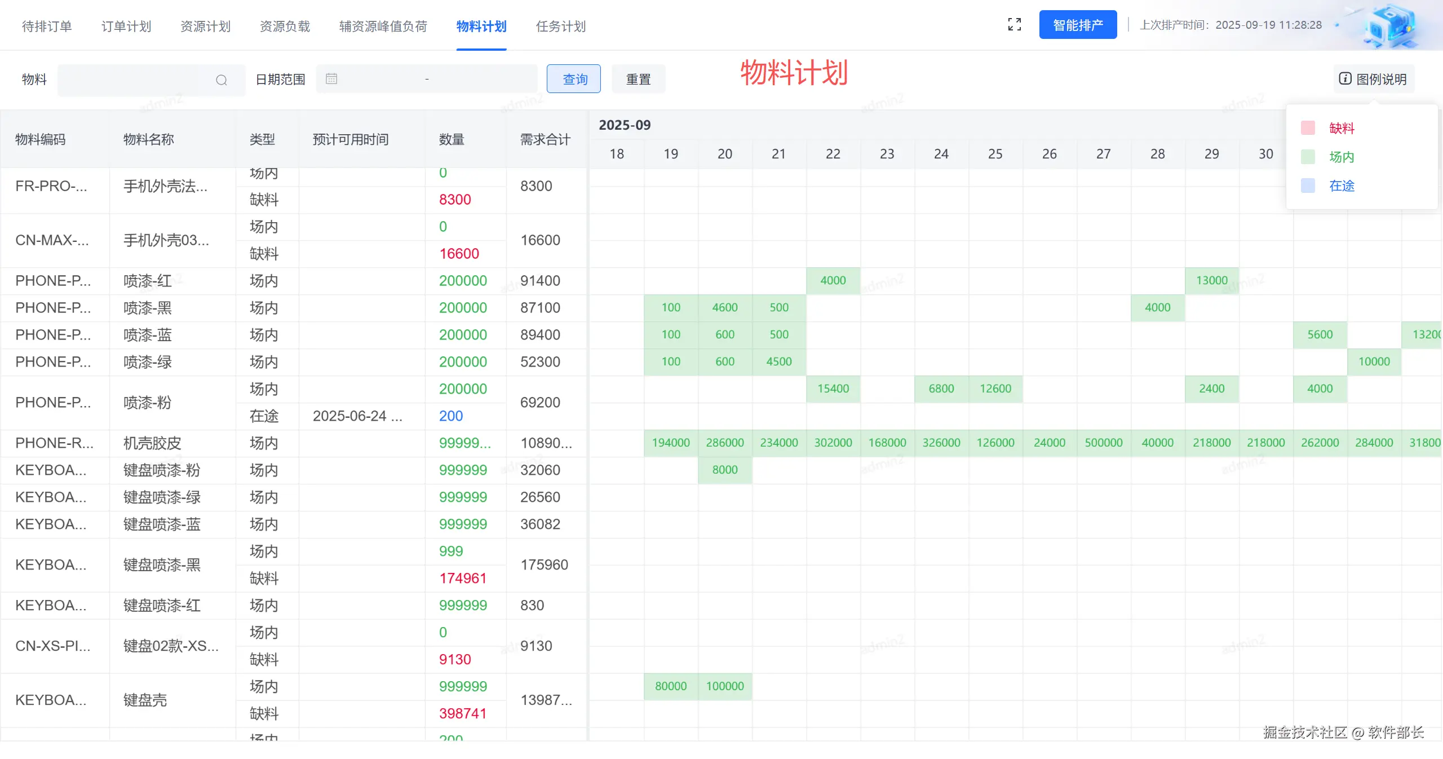Click the info icon beside 图例说明
This screenshot has height=759, width=1443.
1345,79
